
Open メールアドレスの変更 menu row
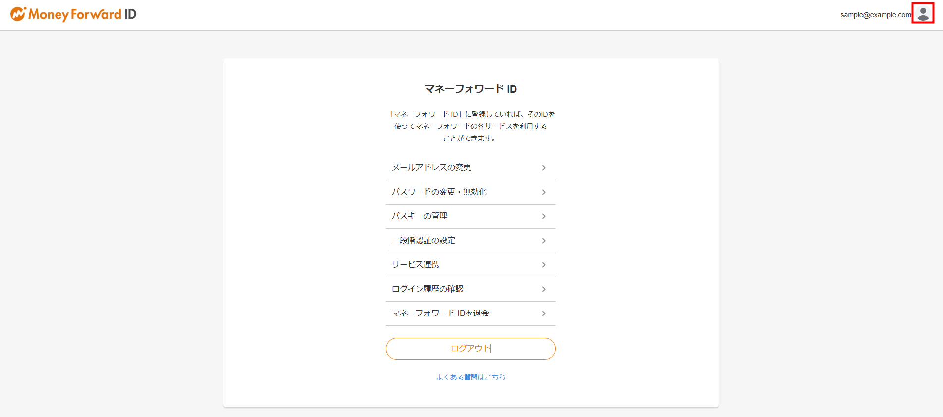pos(471,168)
